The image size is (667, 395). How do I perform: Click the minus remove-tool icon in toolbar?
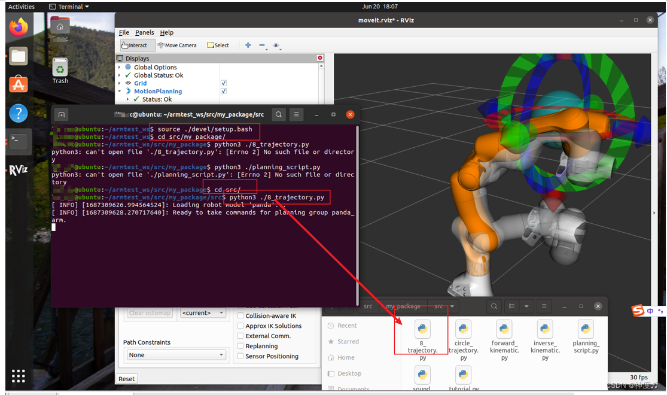pyautogui.click(x=262, y=45)
